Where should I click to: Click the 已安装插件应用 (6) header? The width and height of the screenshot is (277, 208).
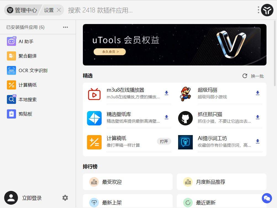(x=25, y=27)
